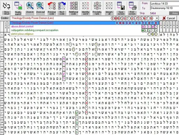Click the Area button

point(175,13)
